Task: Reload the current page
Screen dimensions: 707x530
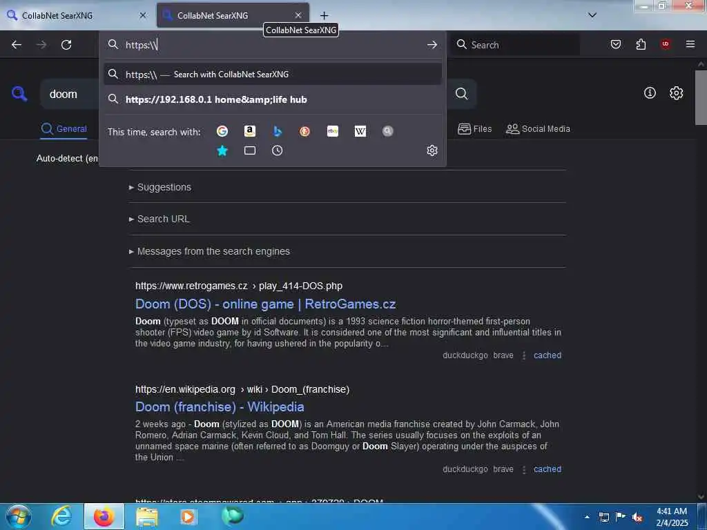Action: (66, 45)
